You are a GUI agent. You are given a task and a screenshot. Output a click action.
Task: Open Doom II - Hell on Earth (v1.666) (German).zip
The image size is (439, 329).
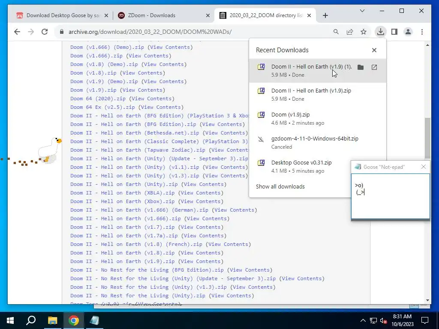tap(139, 210)
